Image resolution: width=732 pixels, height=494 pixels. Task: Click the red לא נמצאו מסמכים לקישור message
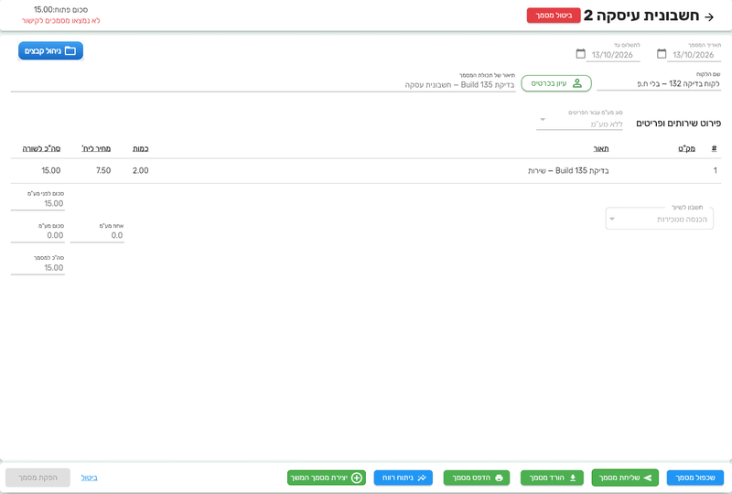(x=60, y=20)
